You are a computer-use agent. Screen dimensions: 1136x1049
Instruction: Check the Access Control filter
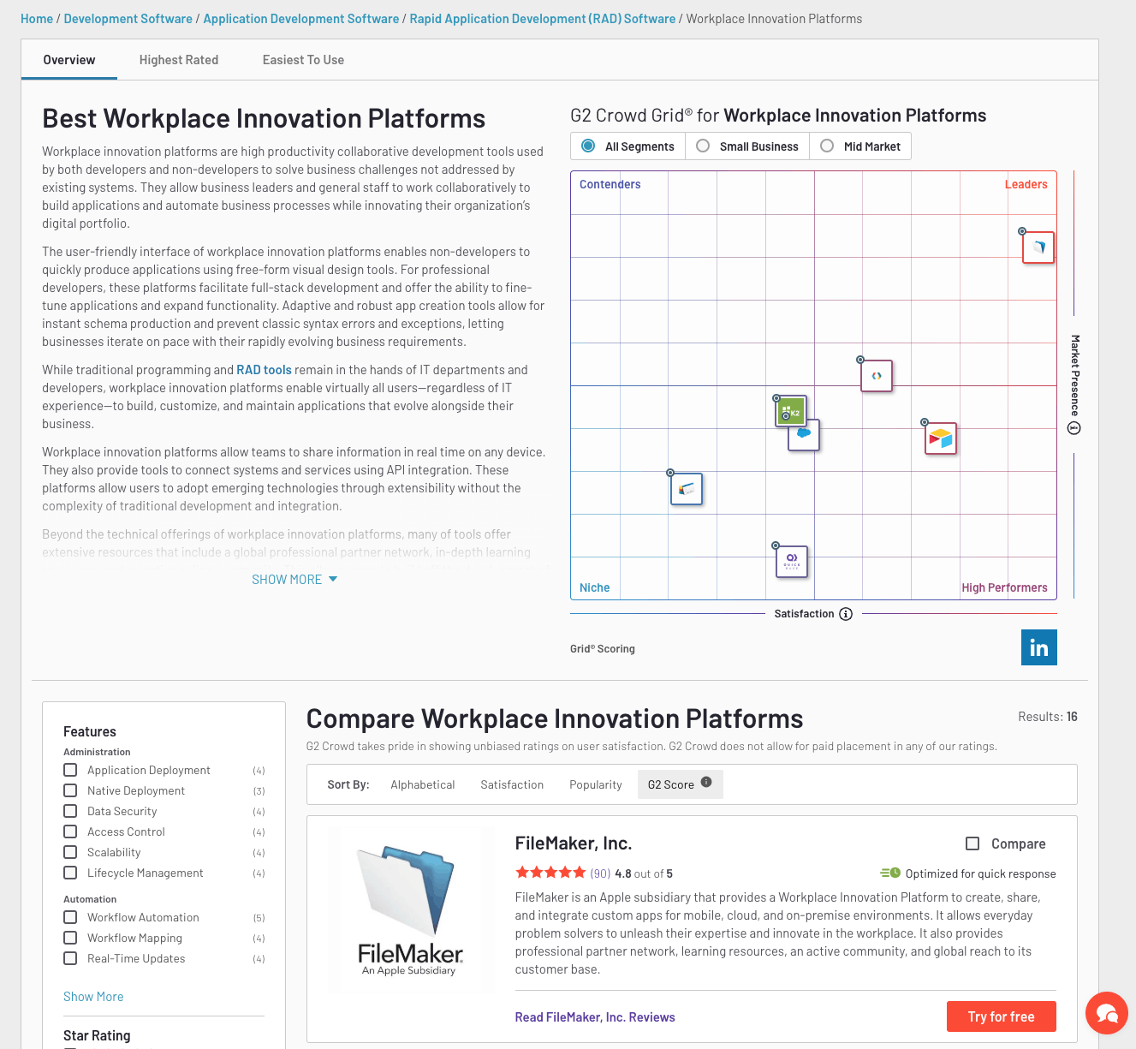tap(70, 831)
